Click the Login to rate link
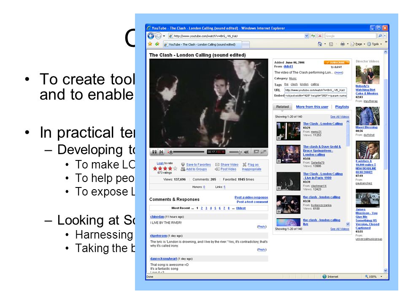Image resolution: width=405 pixels, height=304 pixels. (160, 163)
